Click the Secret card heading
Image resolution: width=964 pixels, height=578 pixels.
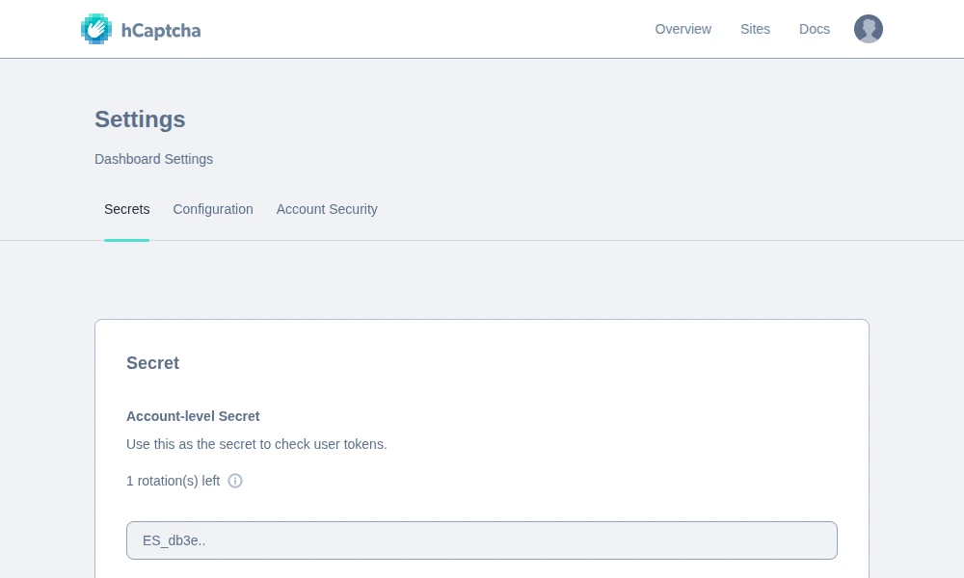pos(152,363)
